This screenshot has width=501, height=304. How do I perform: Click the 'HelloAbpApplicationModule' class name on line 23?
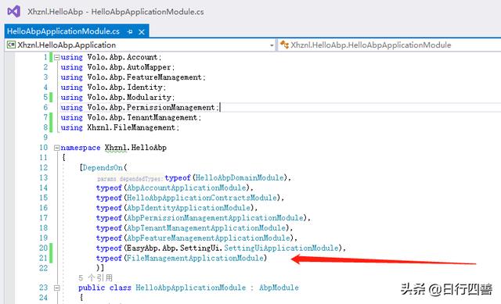tap(191, 288)
